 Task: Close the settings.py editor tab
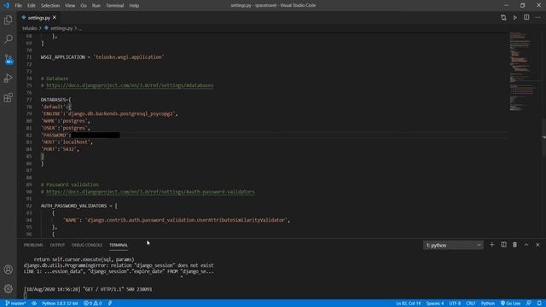pyautogui.click(x=55, y=17)
